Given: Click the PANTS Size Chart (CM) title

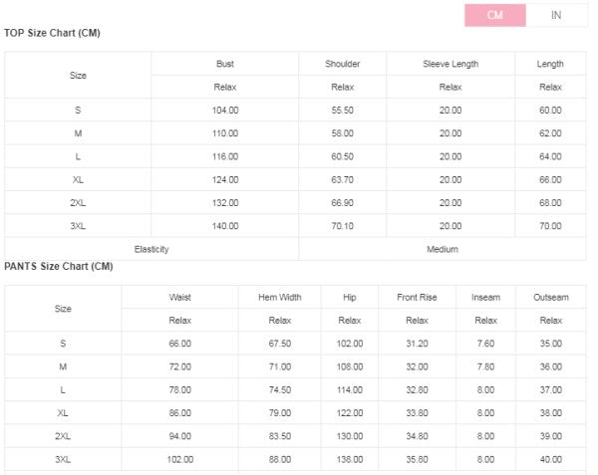Looking at the screenshot, I should click(x=59, y=266).
